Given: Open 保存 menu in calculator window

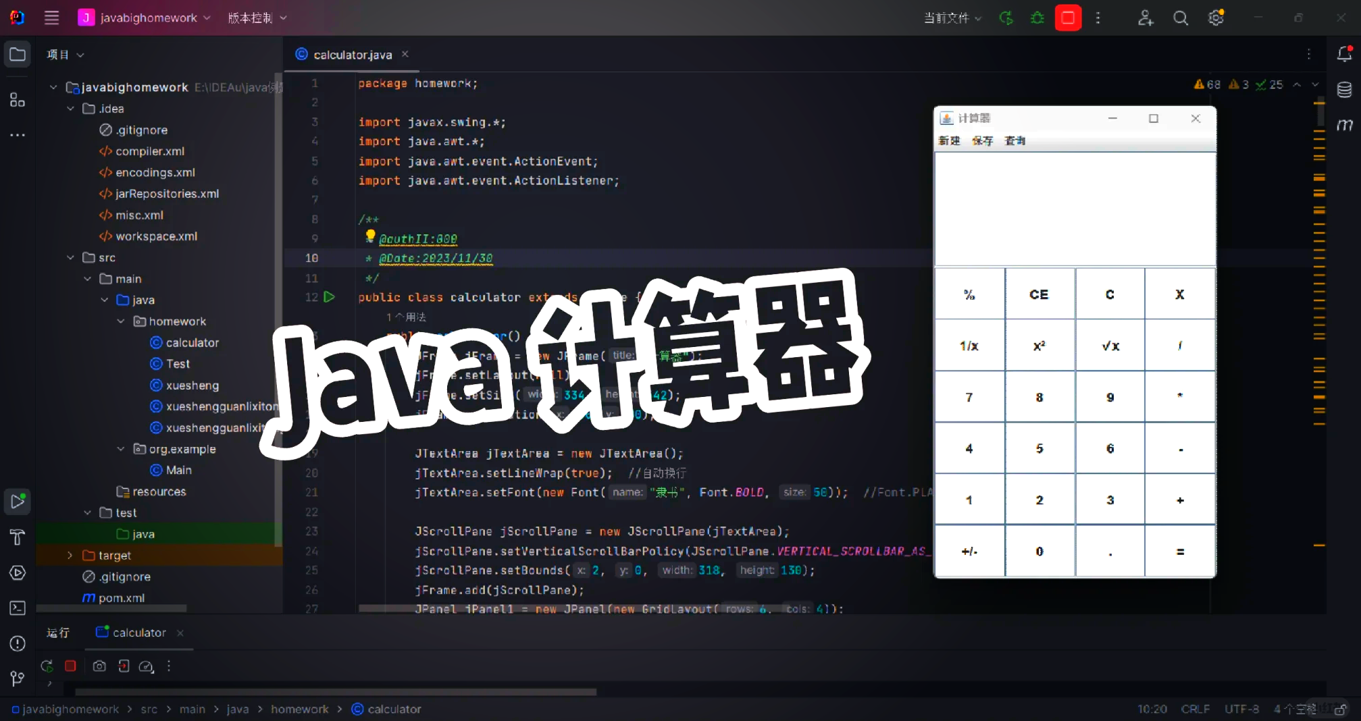Looking at the screenshot, I should (x=983, y=140).
